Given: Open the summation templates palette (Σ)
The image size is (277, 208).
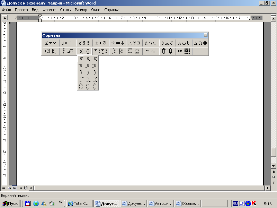Looking at the screenshot, I should [101, 51].
